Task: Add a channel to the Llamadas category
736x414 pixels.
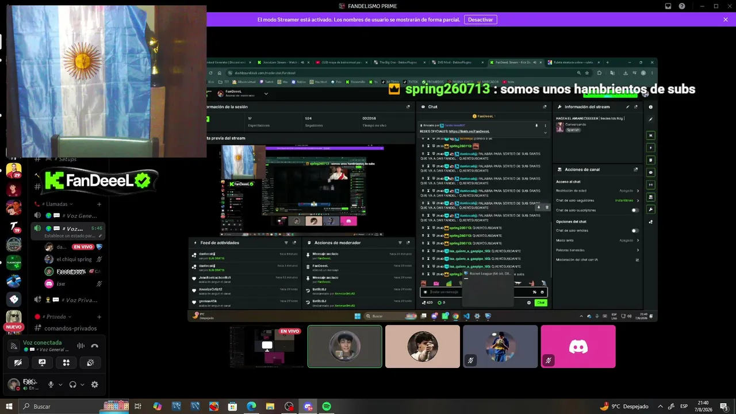Action: (99, 204)
